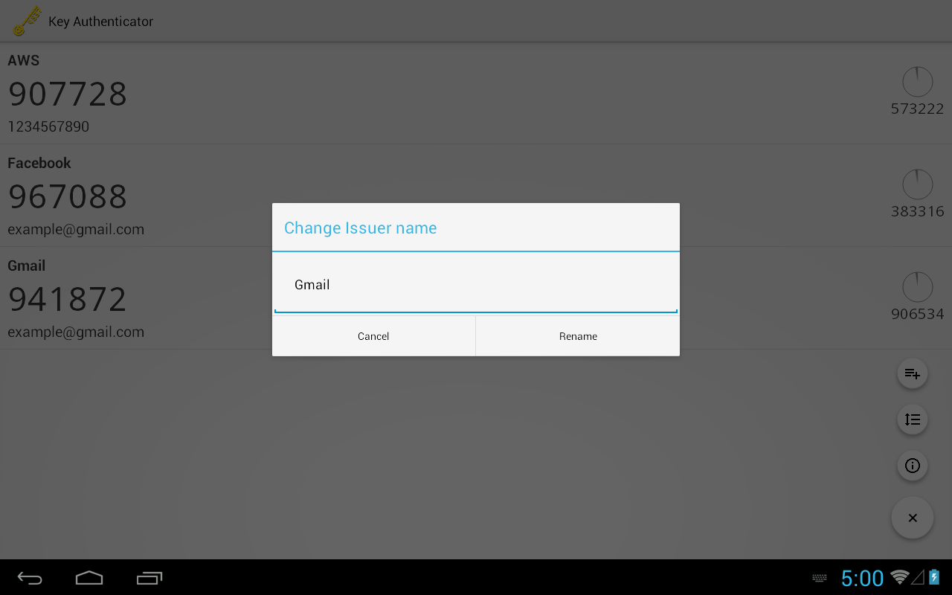Tap the 5:00 system clock
Screen dimensions: 952x595
tap(862, 578)
